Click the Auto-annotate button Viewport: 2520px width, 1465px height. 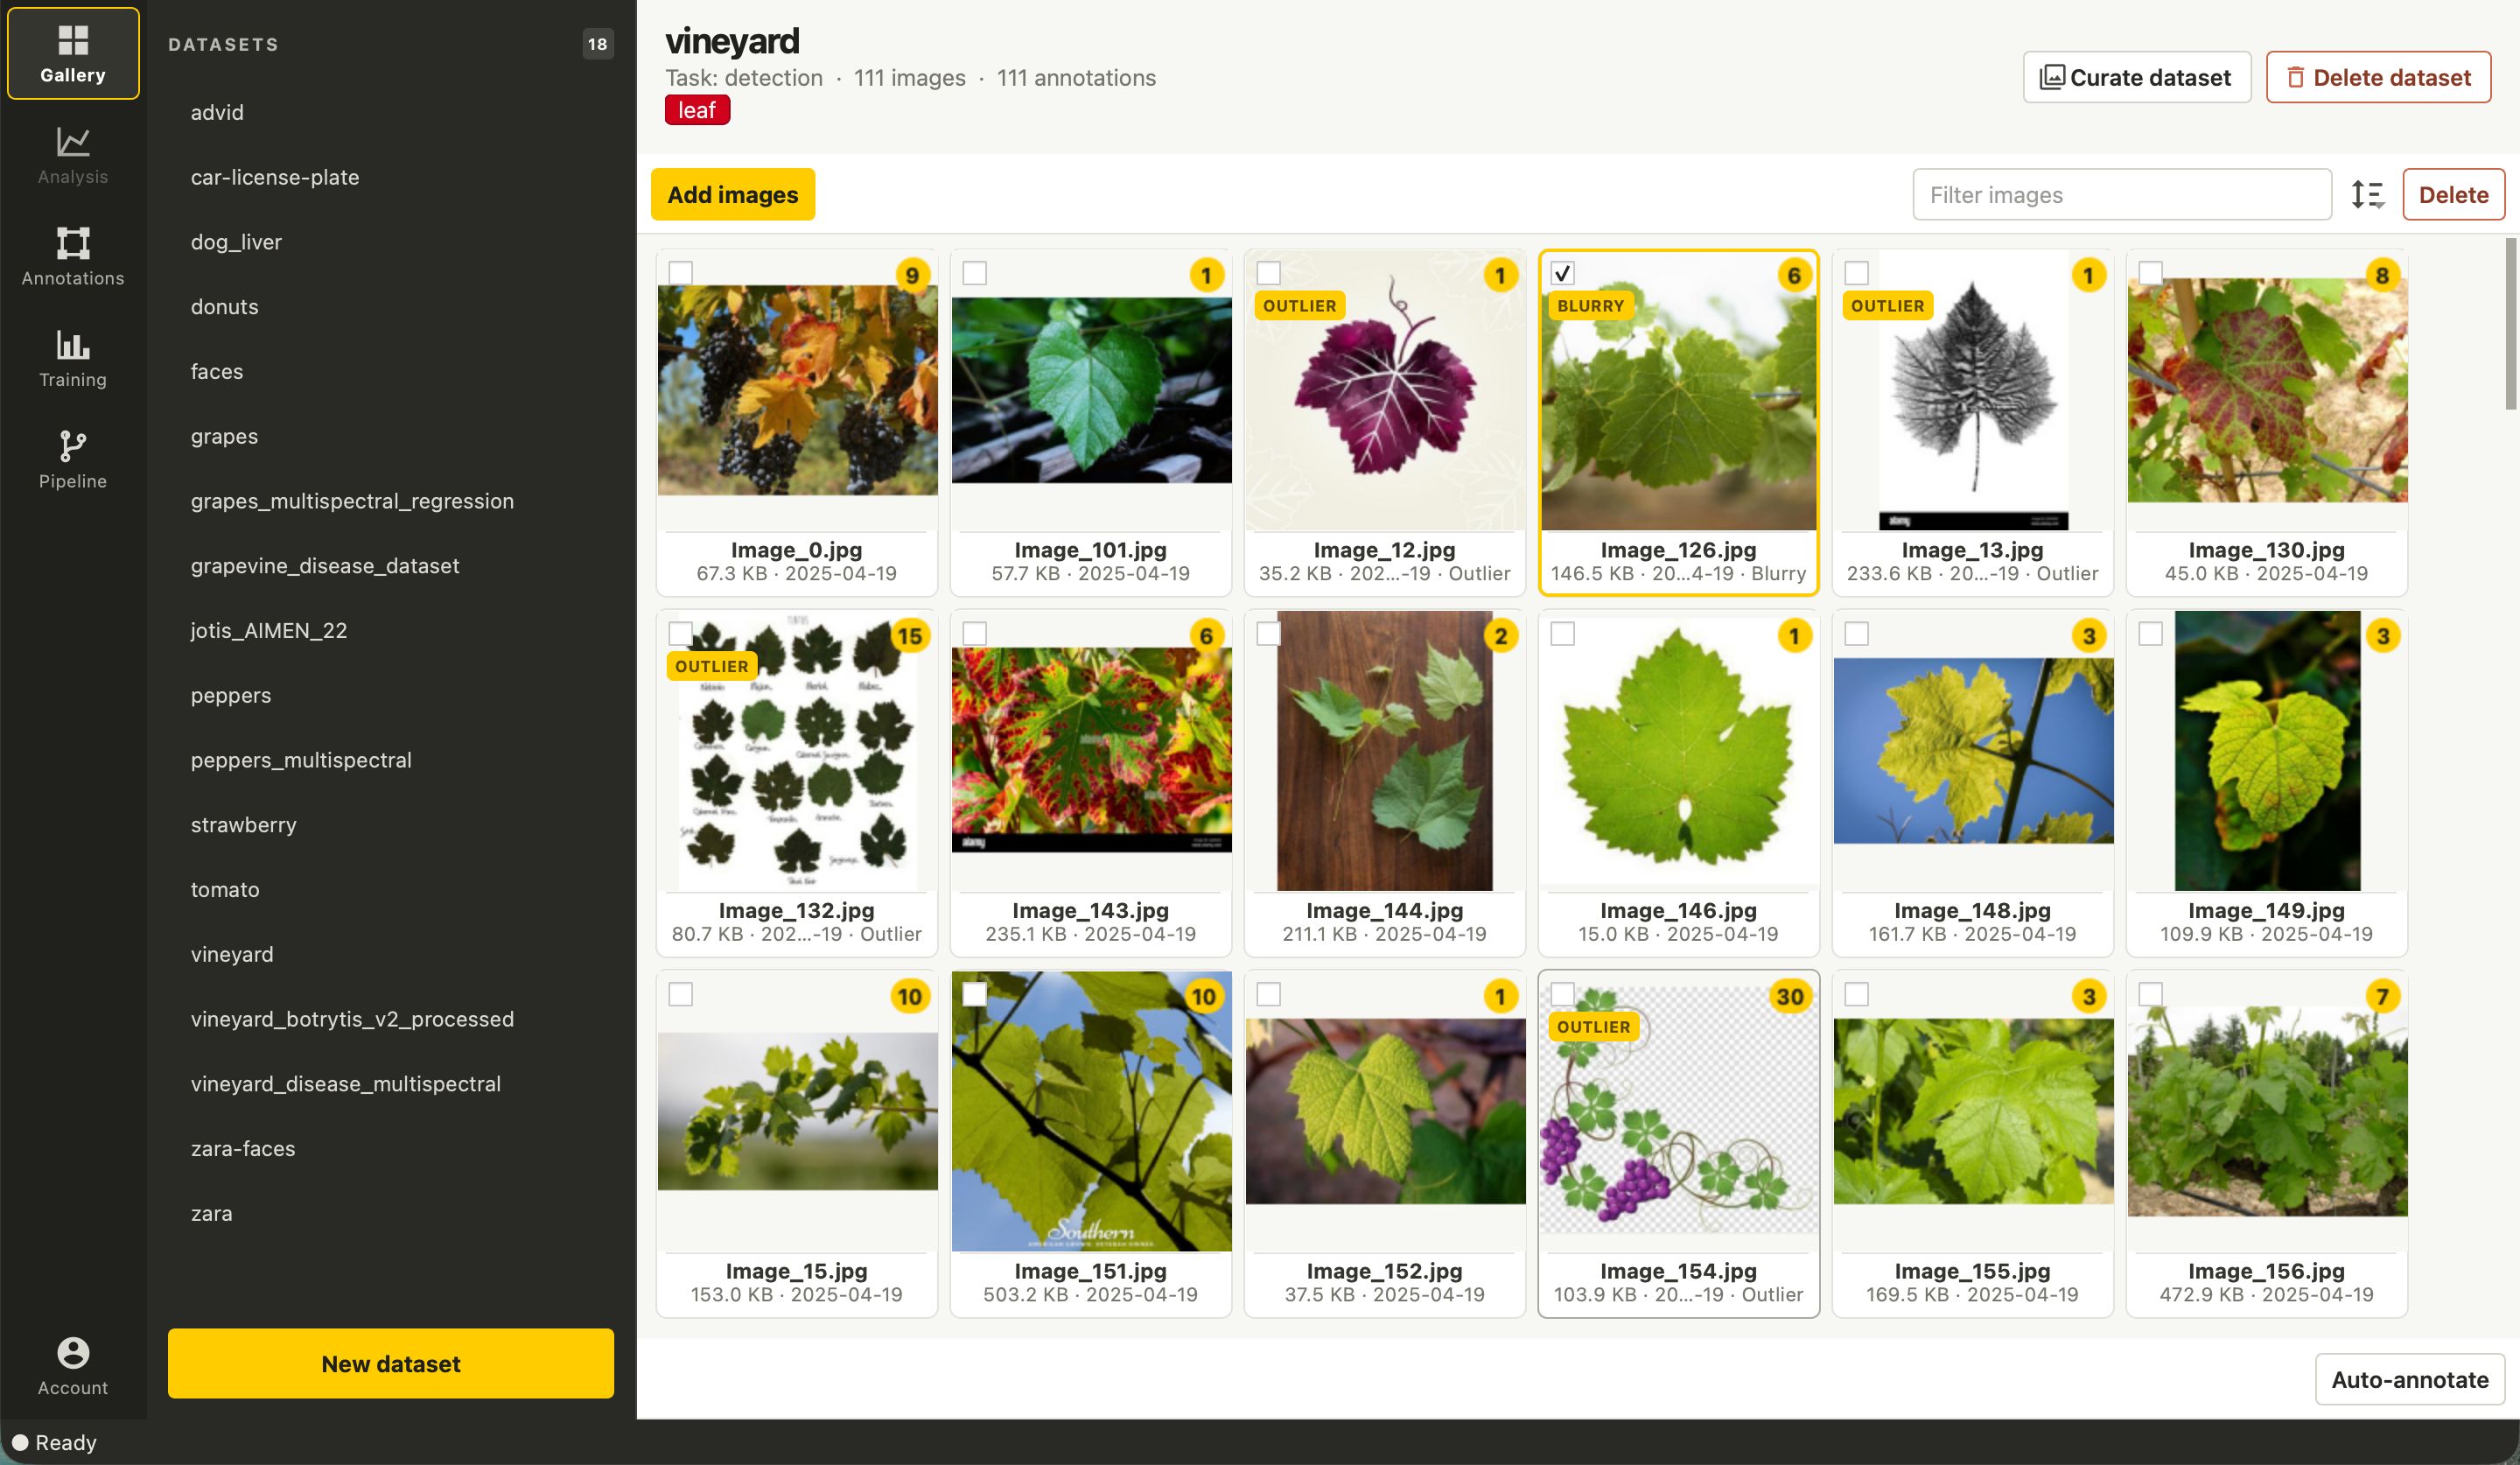tap(2409, 1380)
